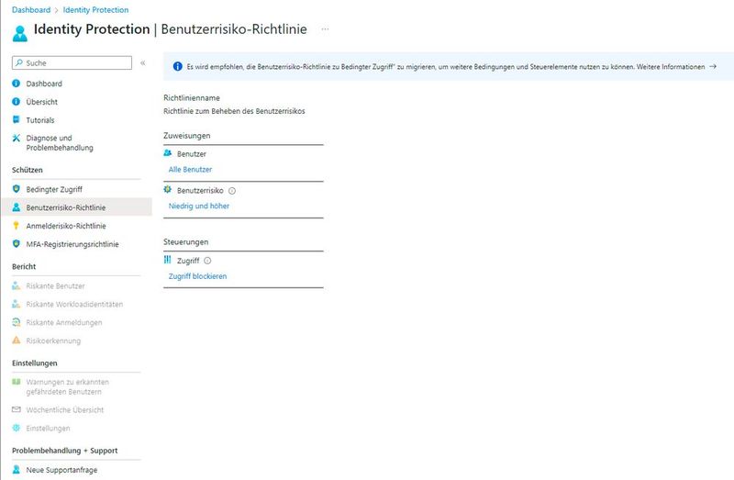Click the Problembehandlung + Support heading
734x480 pixels.
64,450
